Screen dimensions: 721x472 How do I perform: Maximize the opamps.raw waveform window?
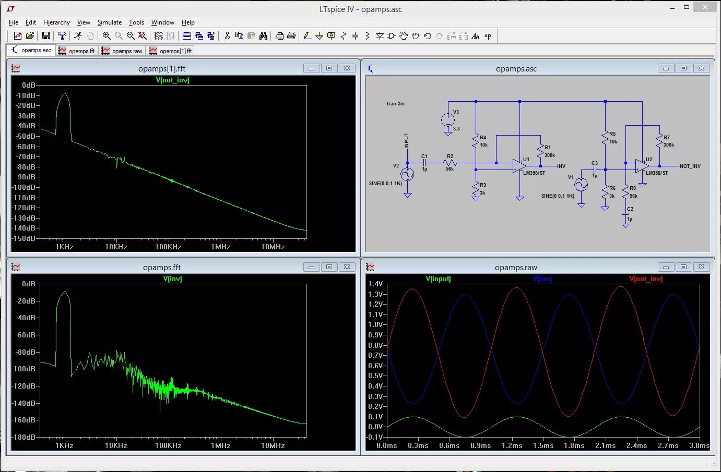point(683,267)
